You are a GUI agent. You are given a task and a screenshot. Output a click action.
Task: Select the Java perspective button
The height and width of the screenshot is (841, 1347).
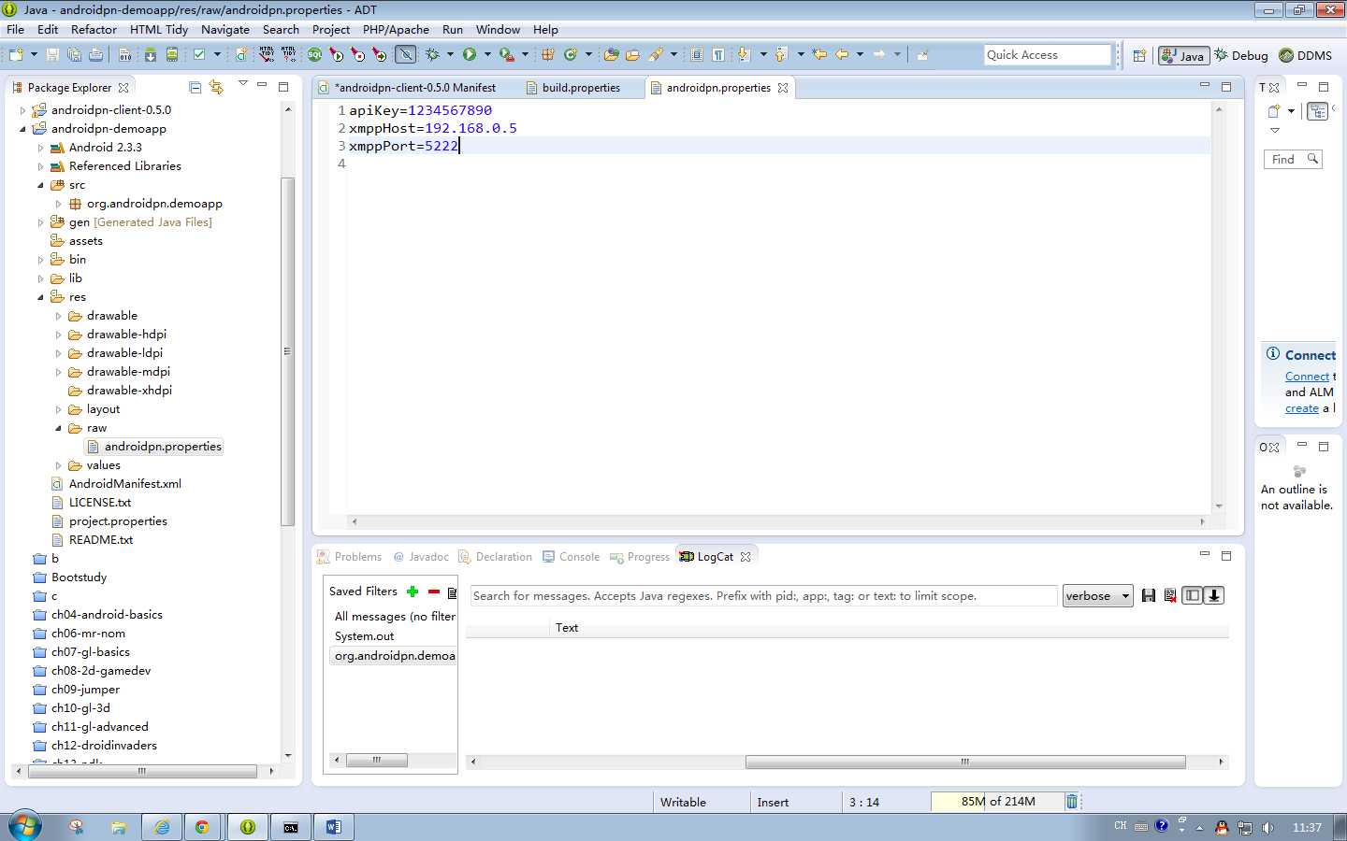point(1183,56)
